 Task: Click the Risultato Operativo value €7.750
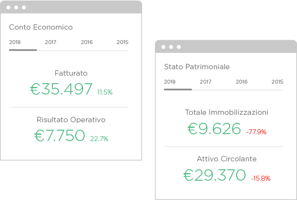[60, 136]
